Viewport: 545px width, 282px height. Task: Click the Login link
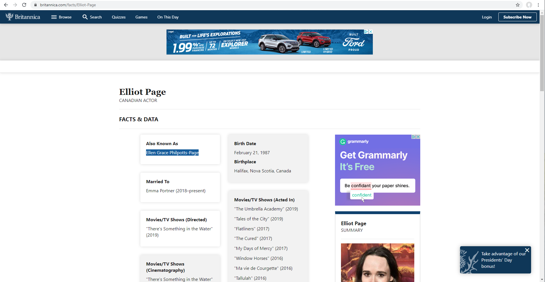pos(487,17)
